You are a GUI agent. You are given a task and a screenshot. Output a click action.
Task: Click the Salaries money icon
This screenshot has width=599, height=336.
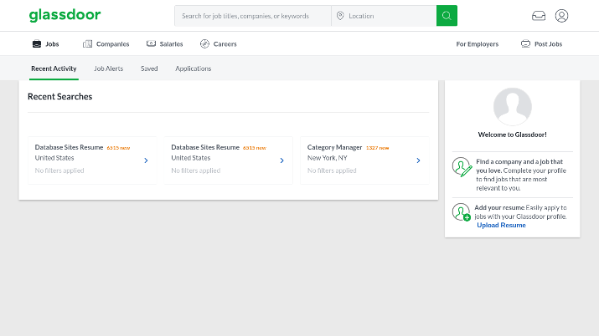(x=151, y=43)
